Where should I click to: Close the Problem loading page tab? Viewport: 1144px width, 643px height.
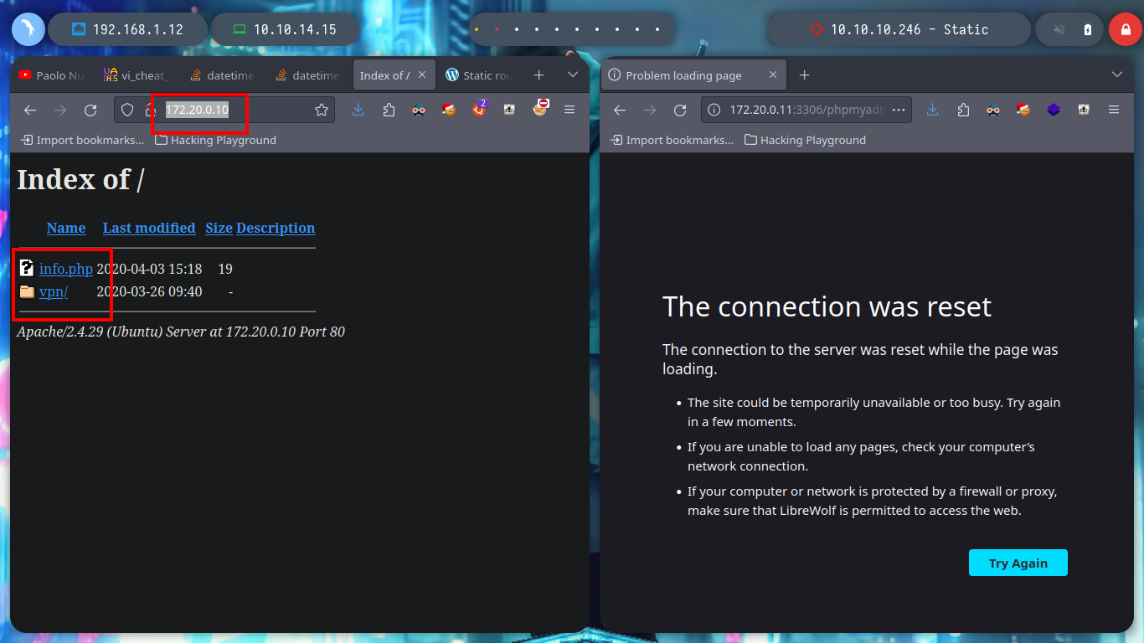tap(773, 75)
